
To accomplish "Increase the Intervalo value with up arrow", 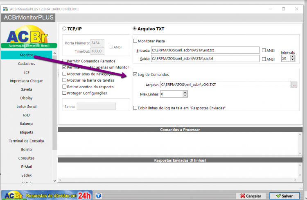I will [293, 57].
